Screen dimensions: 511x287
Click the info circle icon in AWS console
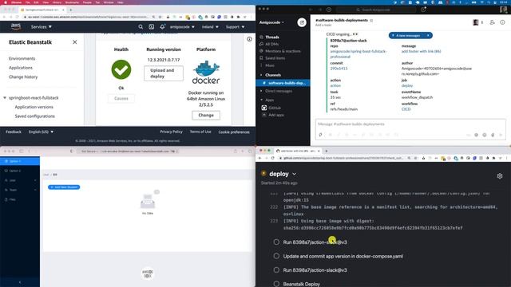[x=249, y=39]
